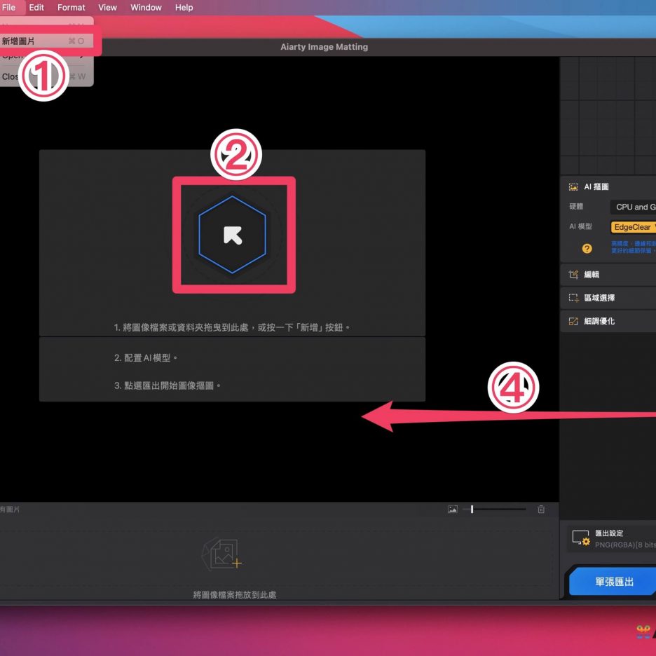656x656 pixels.
Task: Click the add-image icon in bottom drop area
Action: coord(221,555)
